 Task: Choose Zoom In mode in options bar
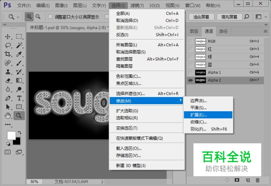click(29, 16)
